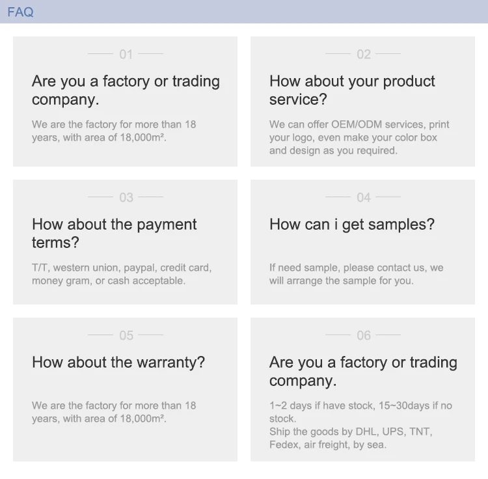This screenshot has width=488, height=479.
Task: Click the FAQ header title
Action: 20,12
